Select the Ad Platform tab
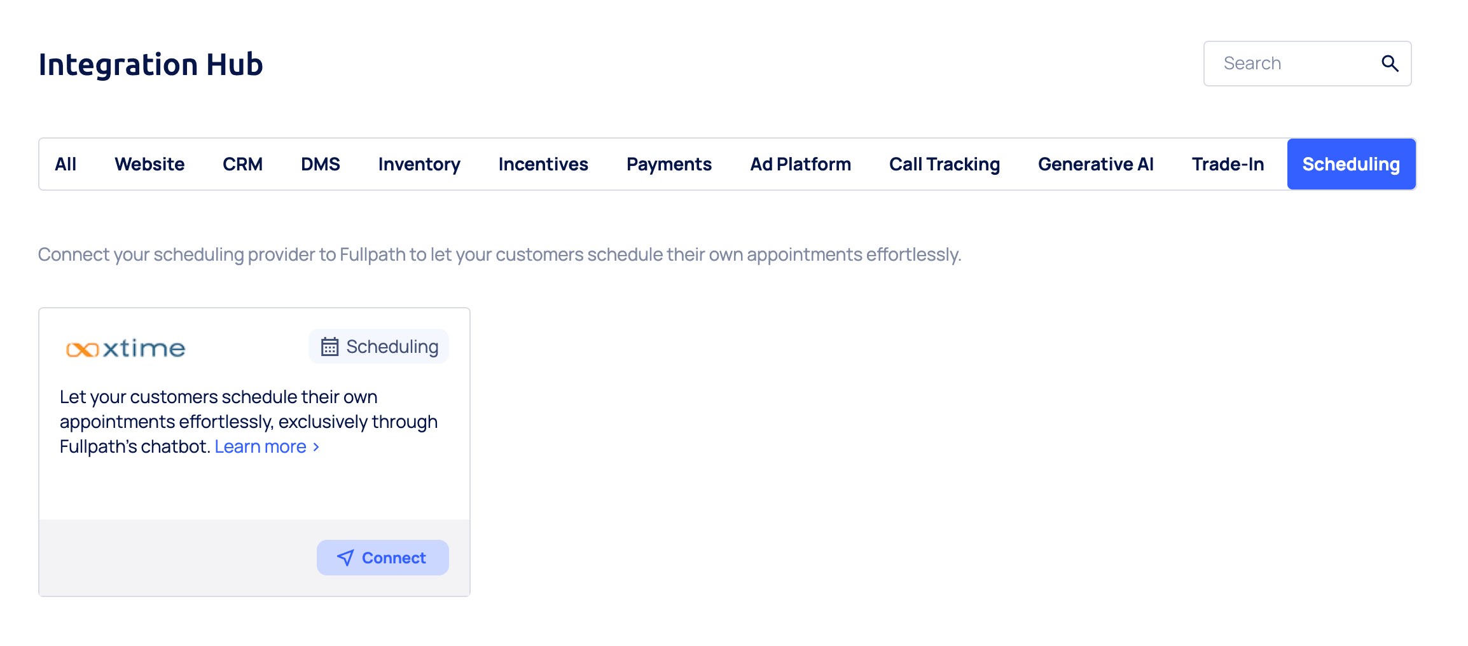Image resolution: width=1468 pixels, height=646 pixels. (800, 164)
